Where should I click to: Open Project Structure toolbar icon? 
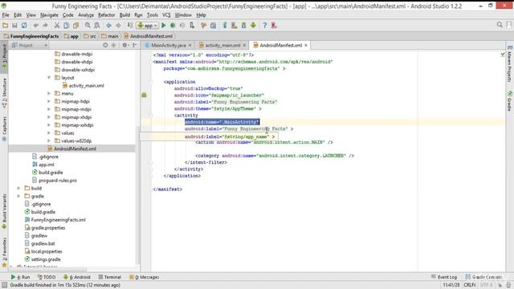click(213, 25)
